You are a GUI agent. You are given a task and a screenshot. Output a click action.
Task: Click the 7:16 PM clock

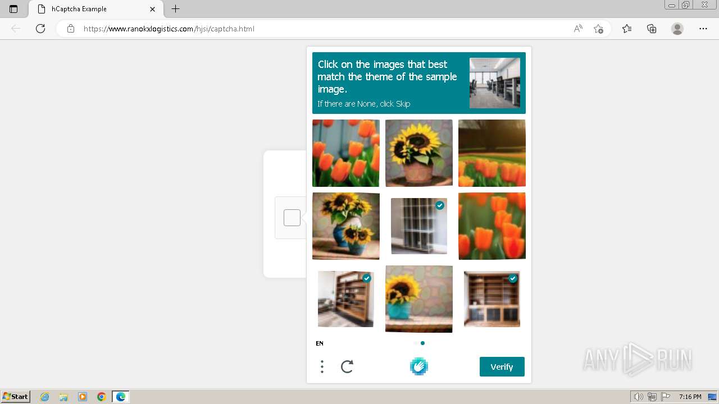690,397
